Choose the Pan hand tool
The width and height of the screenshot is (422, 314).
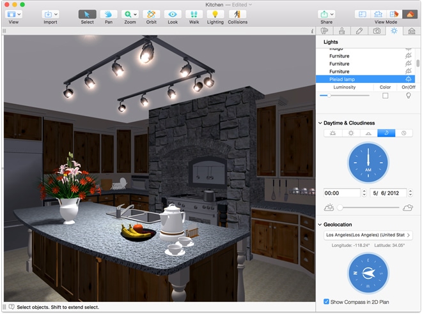point(109,14)
